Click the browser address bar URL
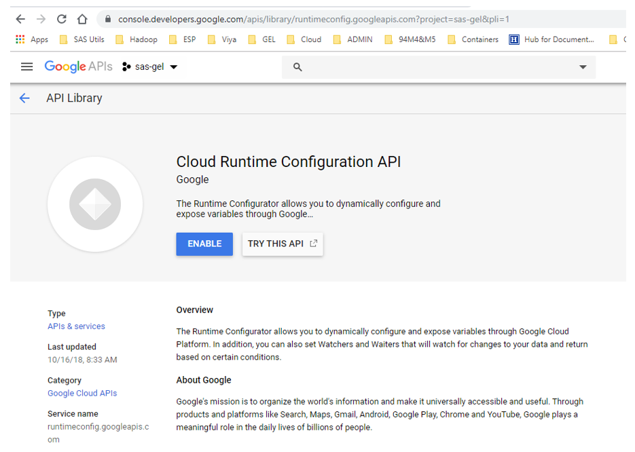The image size is (635, 452). [x=313, y=19]
